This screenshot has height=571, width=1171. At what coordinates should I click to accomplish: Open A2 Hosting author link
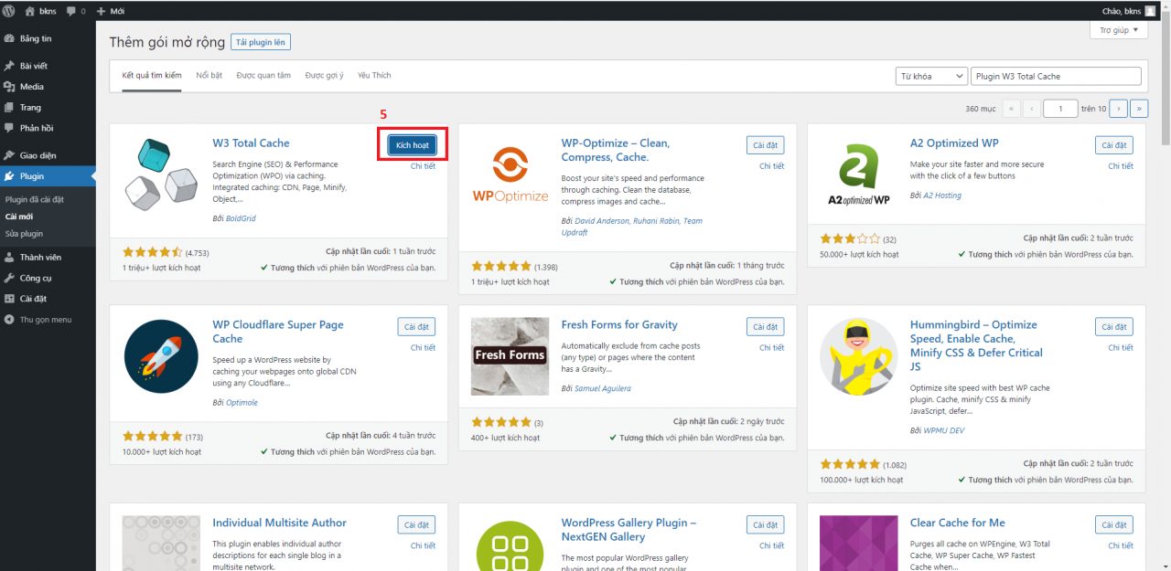[x=942, y=196]
